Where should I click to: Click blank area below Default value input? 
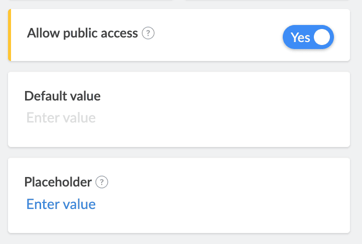pos(175,137)
